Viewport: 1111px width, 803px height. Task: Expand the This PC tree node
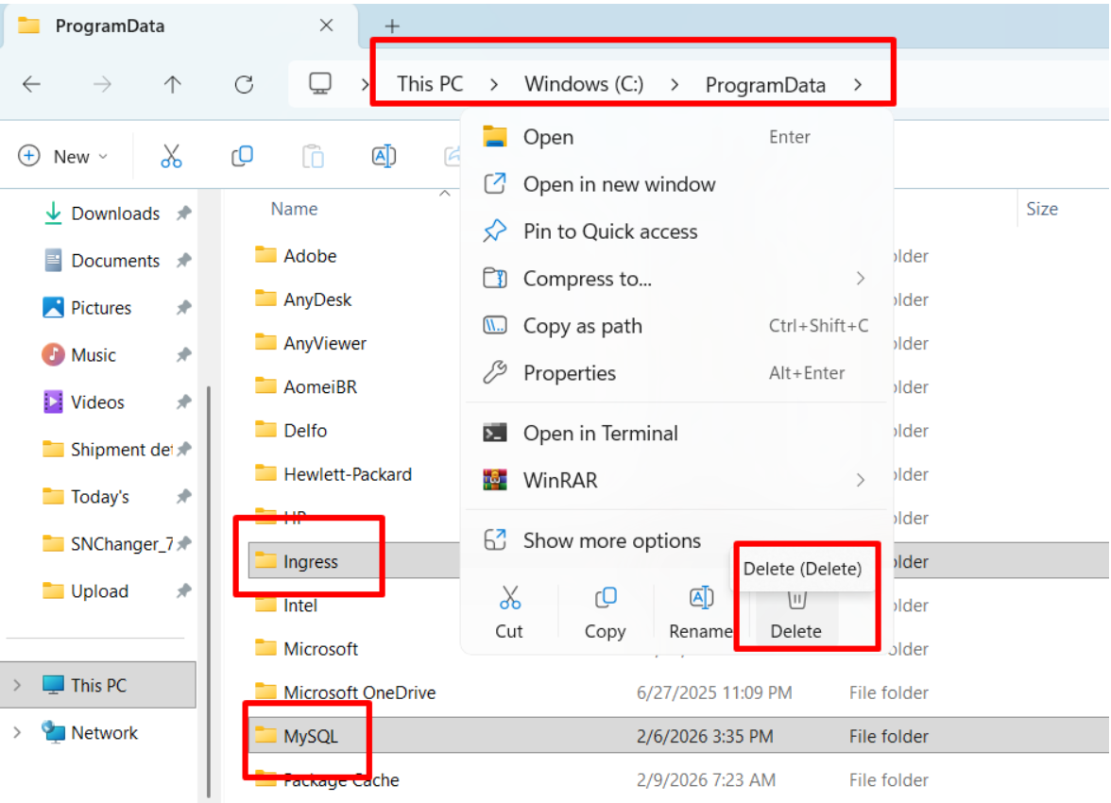tap(17, 686)
